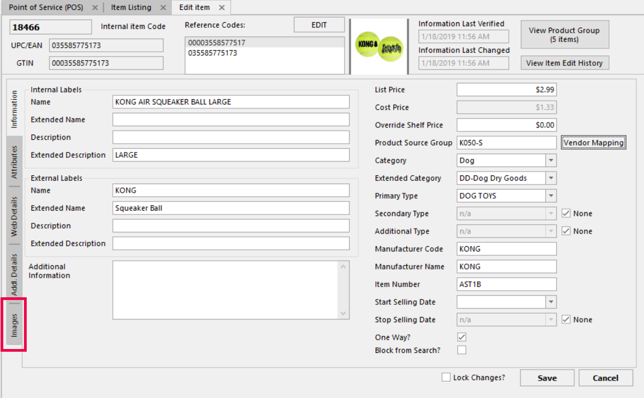Open the Start Selling Date picker

pyautogui.click(x=551, y=302)
